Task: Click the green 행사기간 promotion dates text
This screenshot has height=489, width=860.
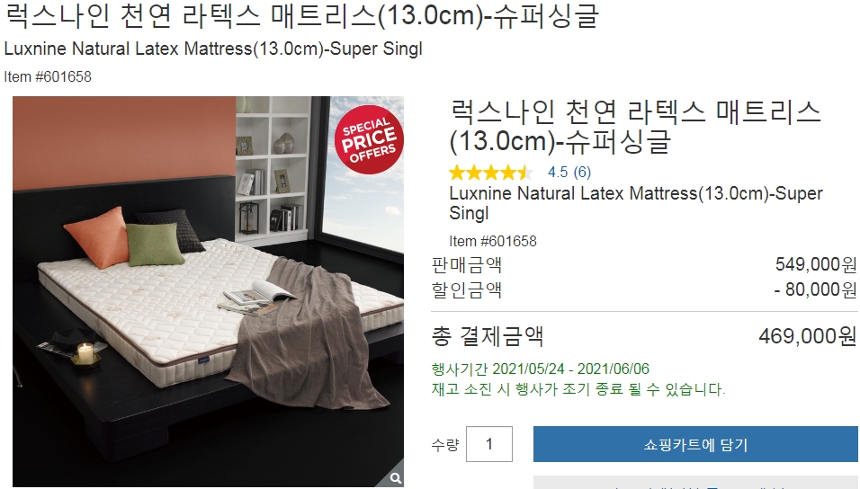Action: (541, 369)
